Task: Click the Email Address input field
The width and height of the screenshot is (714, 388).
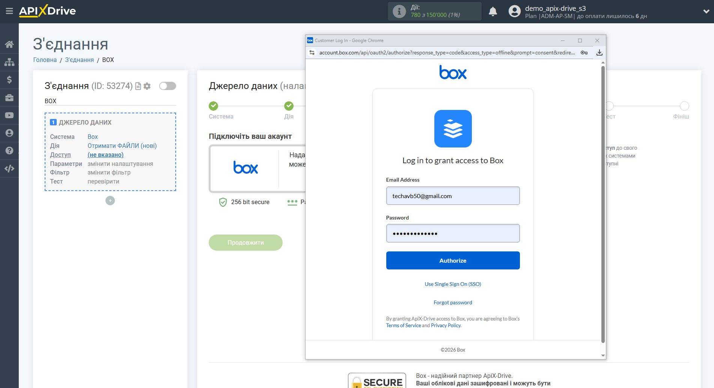Action: coord(453,196)
